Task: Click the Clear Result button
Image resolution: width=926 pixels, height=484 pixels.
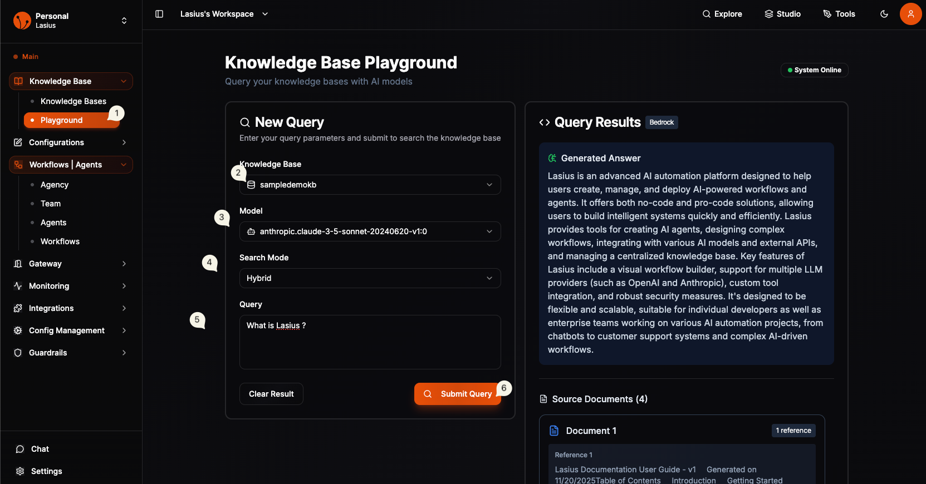Action: [x=271, y=394]
